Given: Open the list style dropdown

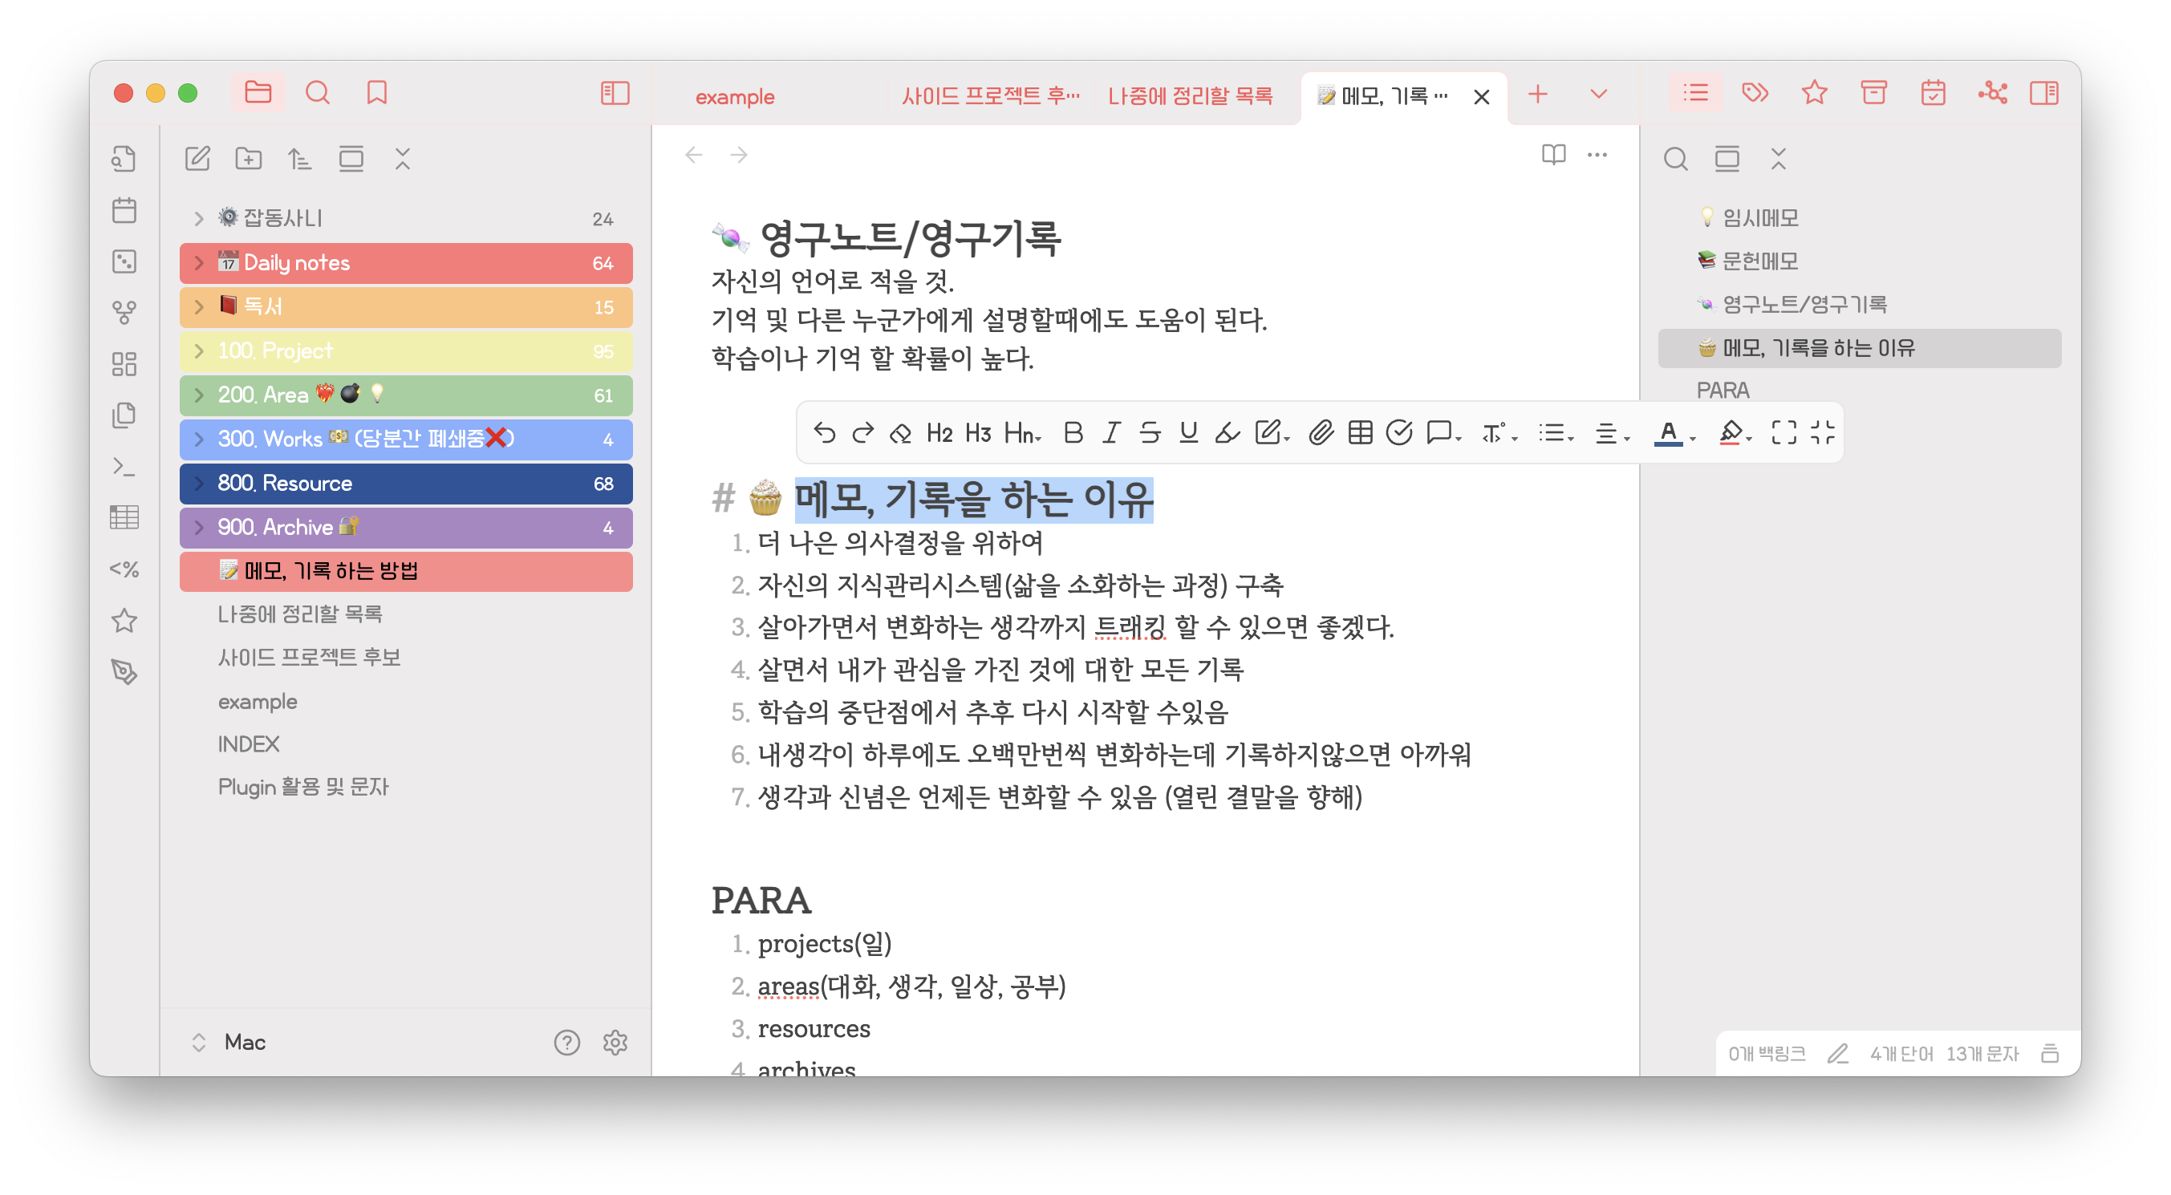Looking at the screenshot, I should click(x=1556, y=433).
